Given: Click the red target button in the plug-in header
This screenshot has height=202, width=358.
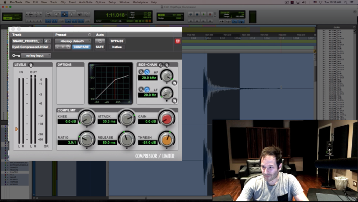Looking at the screenshot, I should coord(177,41).
